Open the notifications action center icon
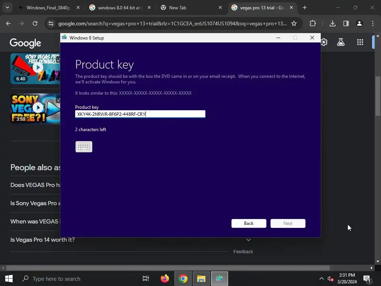This screenshot has width=381, height=286. click(x=367, y=279)
